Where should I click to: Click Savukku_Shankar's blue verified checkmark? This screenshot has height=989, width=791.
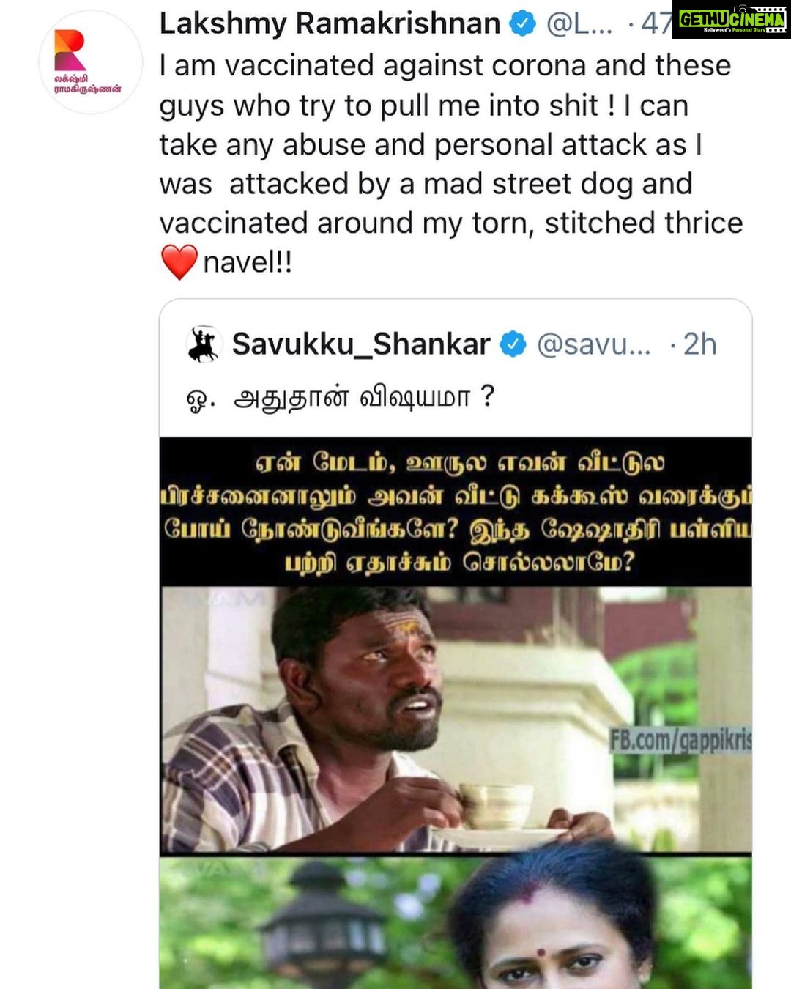pos(513,344)
